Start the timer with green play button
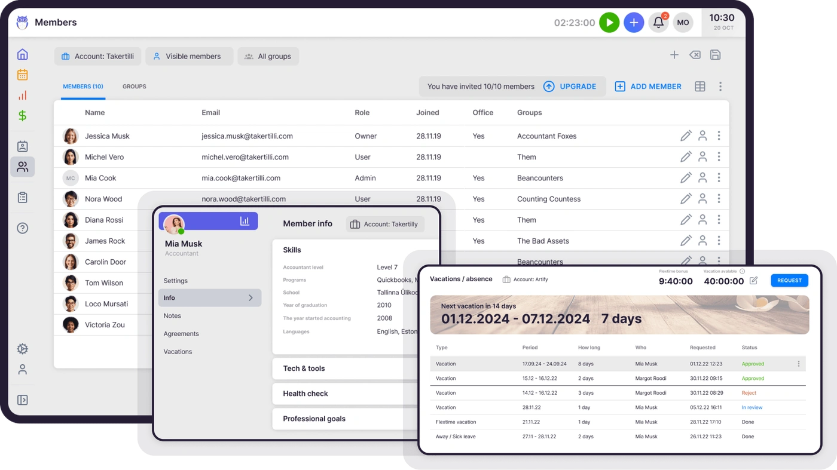 [x=609, y=23]
